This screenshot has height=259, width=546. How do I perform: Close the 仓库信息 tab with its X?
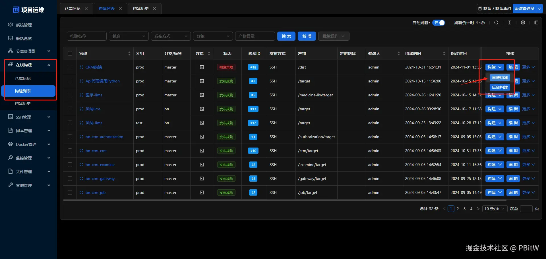pyautogui.click(x=86, y=9)
